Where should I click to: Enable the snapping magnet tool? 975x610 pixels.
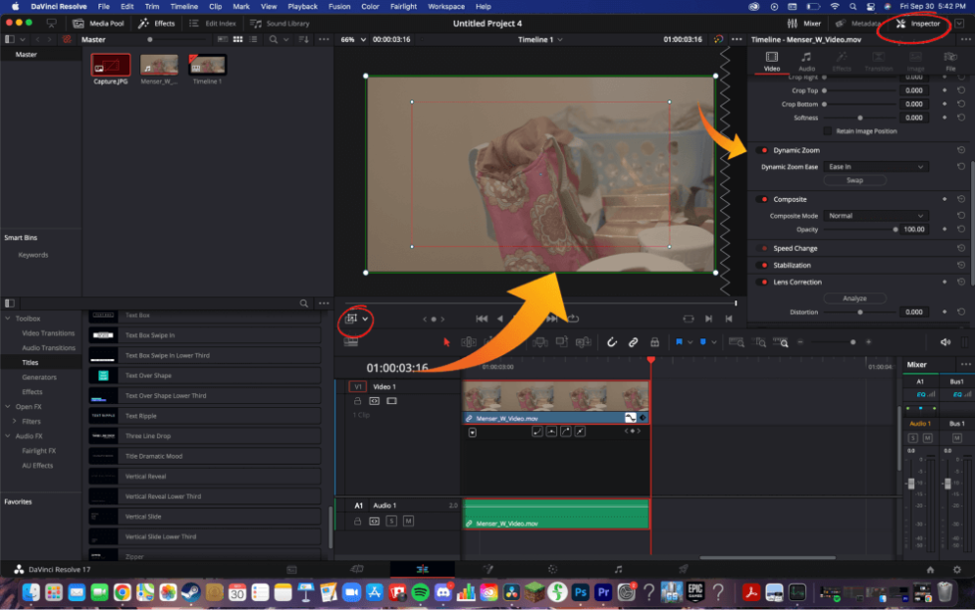point(611,341)
